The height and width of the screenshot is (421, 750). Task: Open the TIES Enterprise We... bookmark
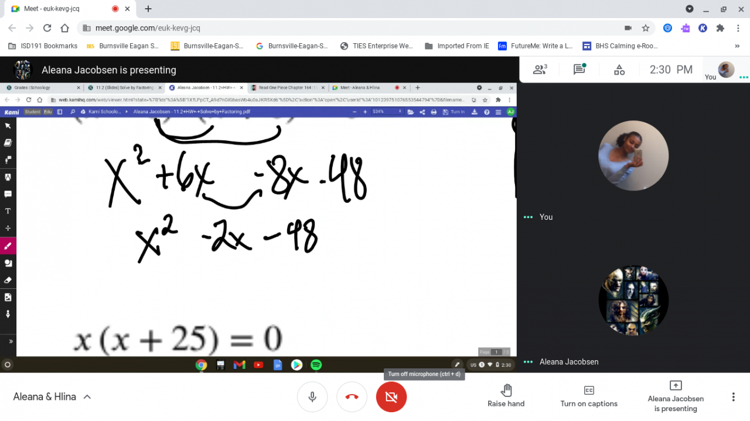point(377,46)
